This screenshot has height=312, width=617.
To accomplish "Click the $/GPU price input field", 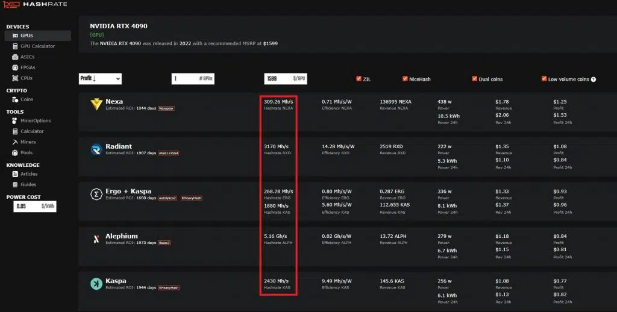I will click(x=286, y=79).
